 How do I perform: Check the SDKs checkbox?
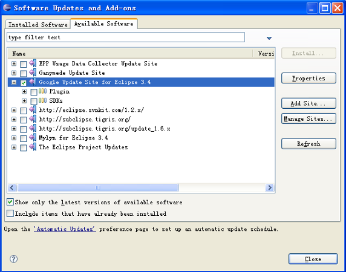[34, 101]
